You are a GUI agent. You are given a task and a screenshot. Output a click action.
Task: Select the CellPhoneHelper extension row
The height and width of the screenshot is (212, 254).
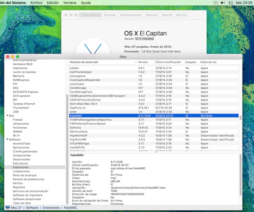(x=154, y=72)
